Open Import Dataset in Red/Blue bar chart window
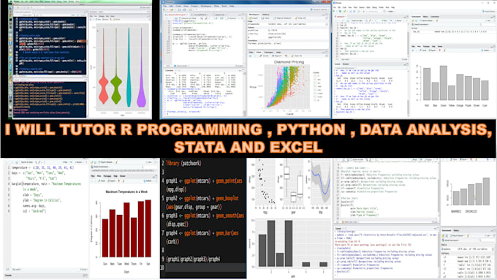 pyautogui.click(x=427, y=20)
